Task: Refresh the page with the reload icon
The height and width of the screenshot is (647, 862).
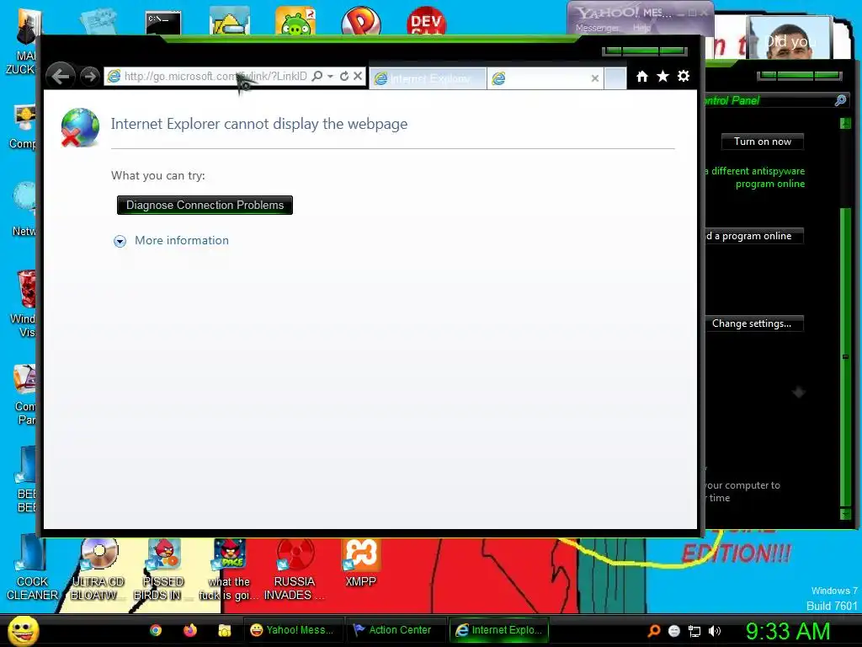Action: [344, 76]
